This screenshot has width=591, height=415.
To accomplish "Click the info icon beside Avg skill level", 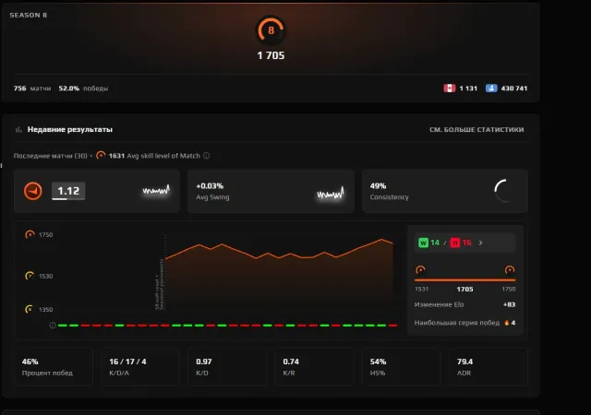I will pos(206,156).
